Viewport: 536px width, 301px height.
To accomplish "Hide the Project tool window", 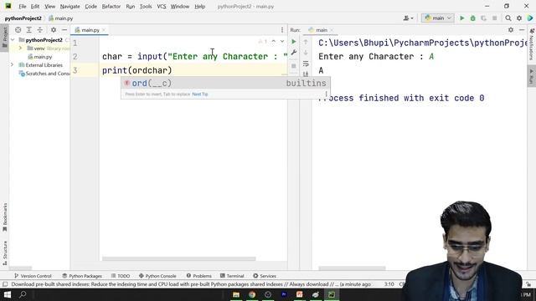I will [64, 30].
